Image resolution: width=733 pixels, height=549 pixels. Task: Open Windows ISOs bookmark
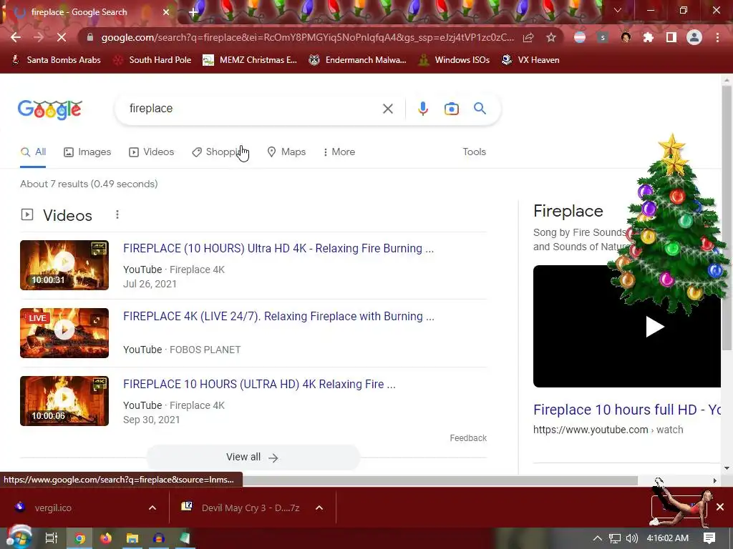click(454, 60)
